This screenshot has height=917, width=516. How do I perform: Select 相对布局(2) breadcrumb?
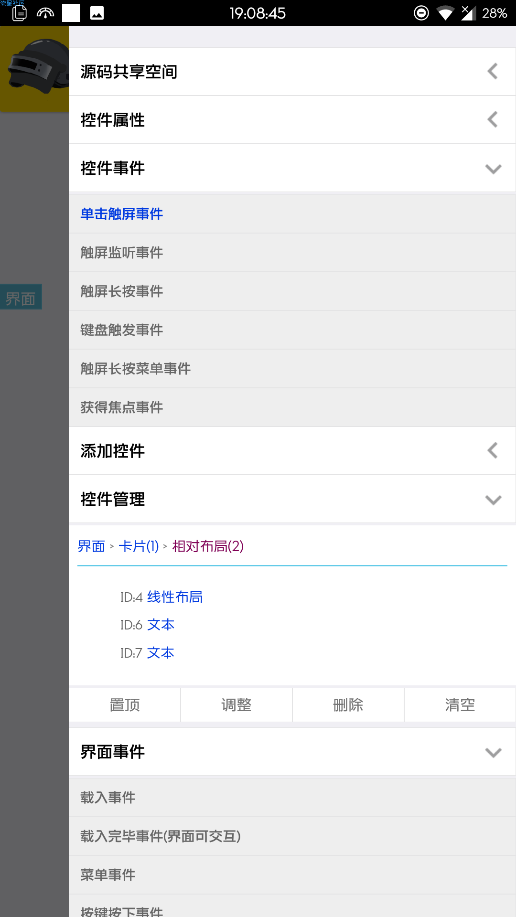pyautogui.click(x=208, y=546)
